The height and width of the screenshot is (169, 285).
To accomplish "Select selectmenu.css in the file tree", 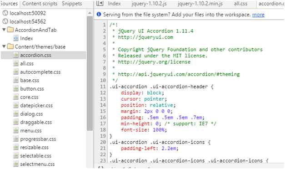I will [37, 164].
